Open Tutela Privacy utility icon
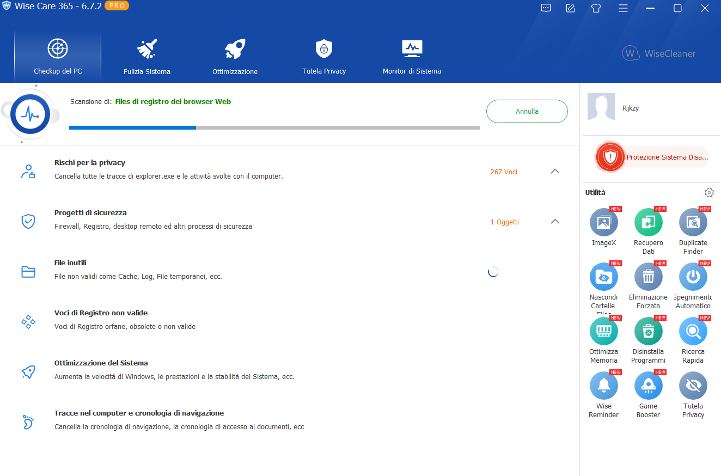The width and height of the screenshot is (721, 476). click(693, 386)
